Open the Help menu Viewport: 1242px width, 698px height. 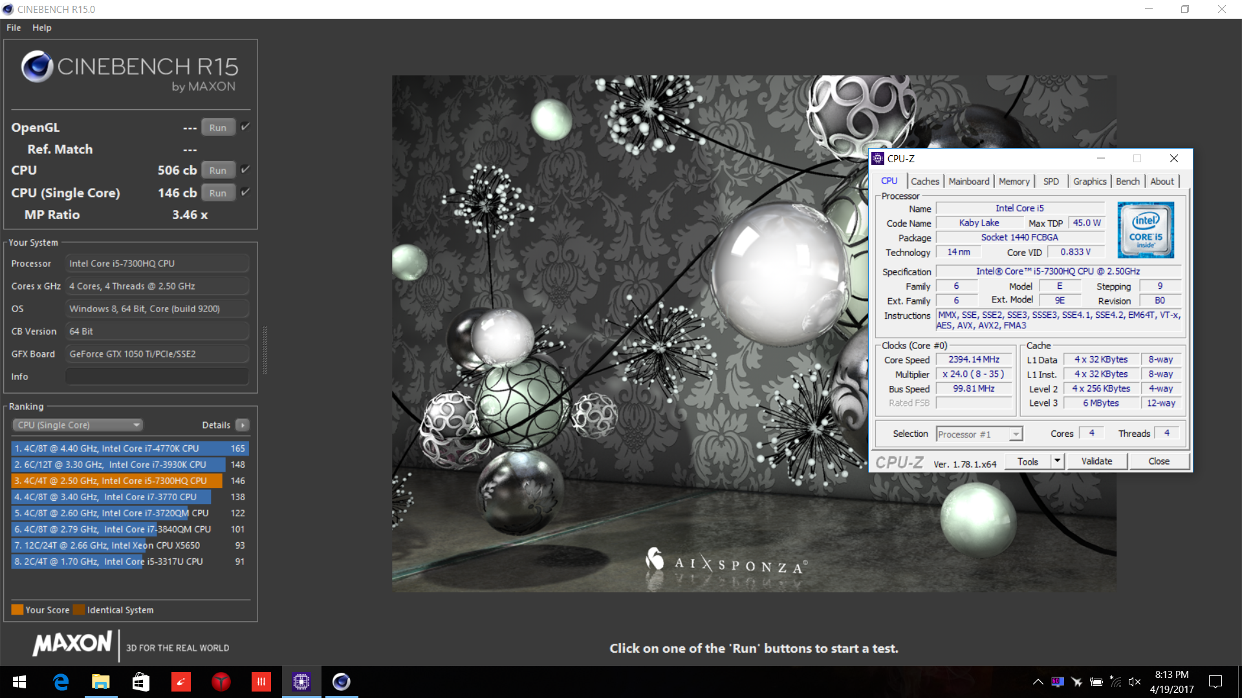[x=42, y=28]
